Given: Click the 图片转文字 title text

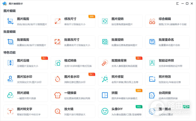Looking at the screenshot, I should 24,109.
